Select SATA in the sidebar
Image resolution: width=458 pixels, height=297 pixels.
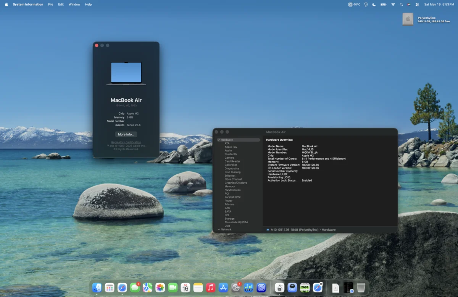pyautogui.click(x=228, y=211)
